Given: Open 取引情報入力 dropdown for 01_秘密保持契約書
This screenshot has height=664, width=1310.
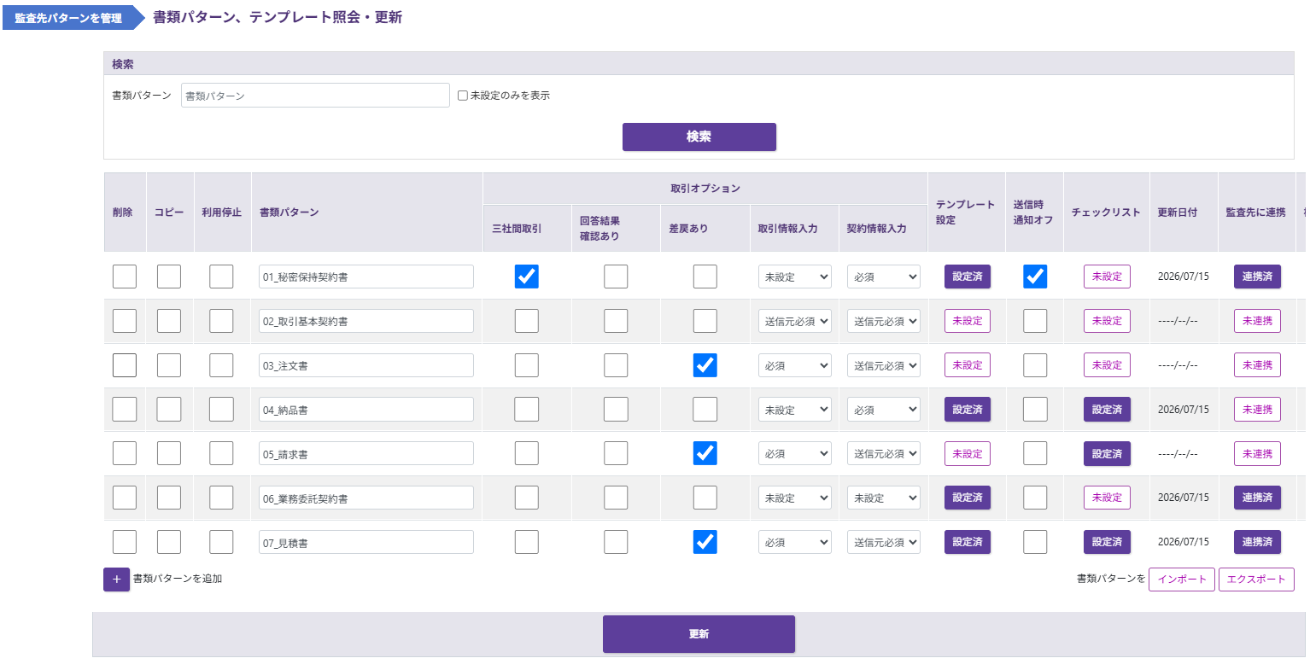Looking at the screenshot, I should tap(795, 277).
